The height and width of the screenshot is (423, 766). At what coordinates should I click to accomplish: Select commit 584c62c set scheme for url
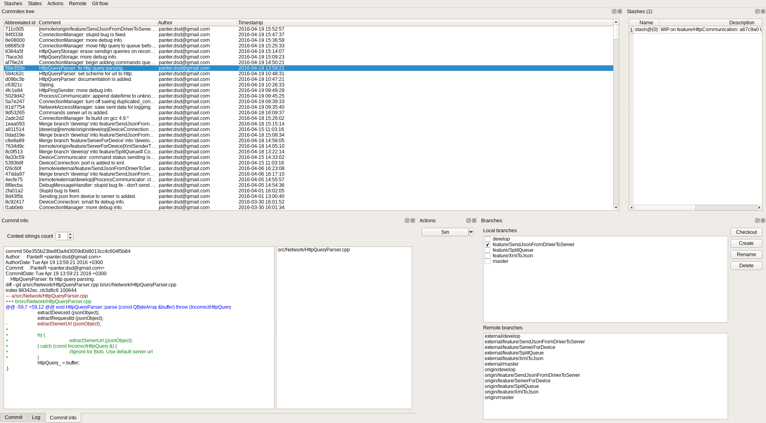pyautogui.click(x=308, y=74)
